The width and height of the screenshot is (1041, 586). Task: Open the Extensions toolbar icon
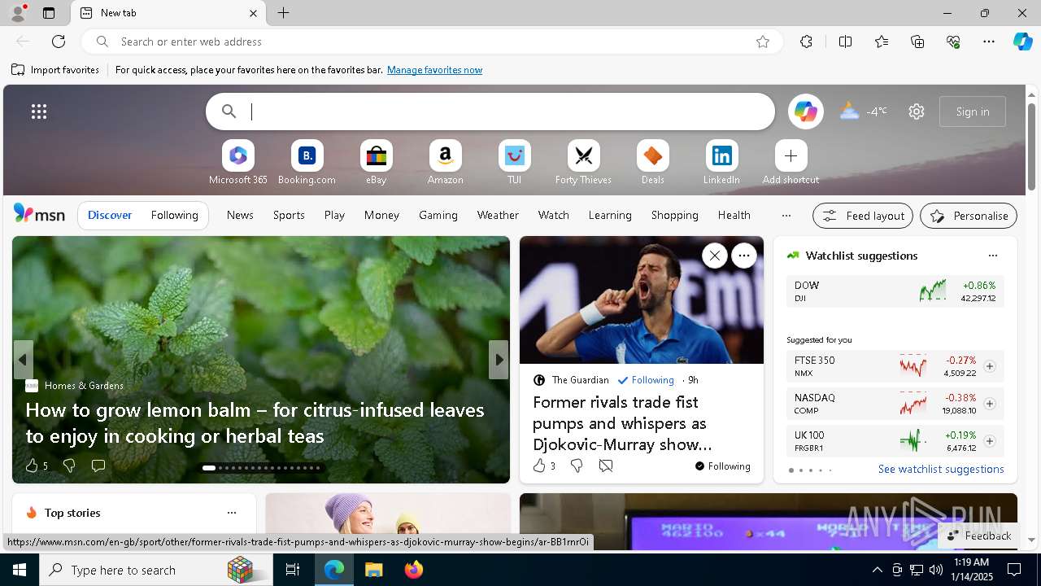806,42
